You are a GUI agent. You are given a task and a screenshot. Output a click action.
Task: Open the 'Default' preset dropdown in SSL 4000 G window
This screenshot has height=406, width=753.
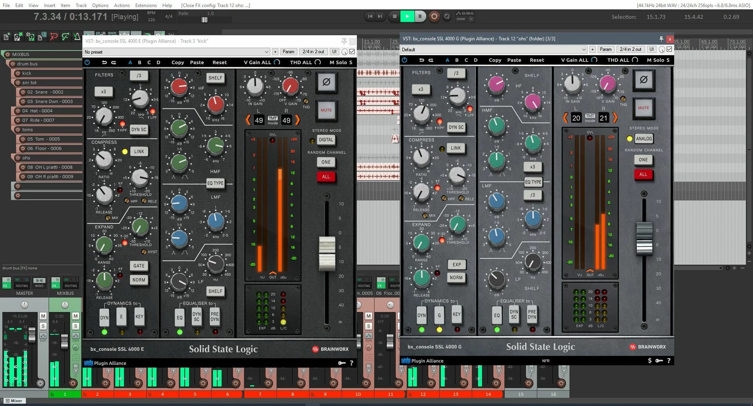pos(494,49)
